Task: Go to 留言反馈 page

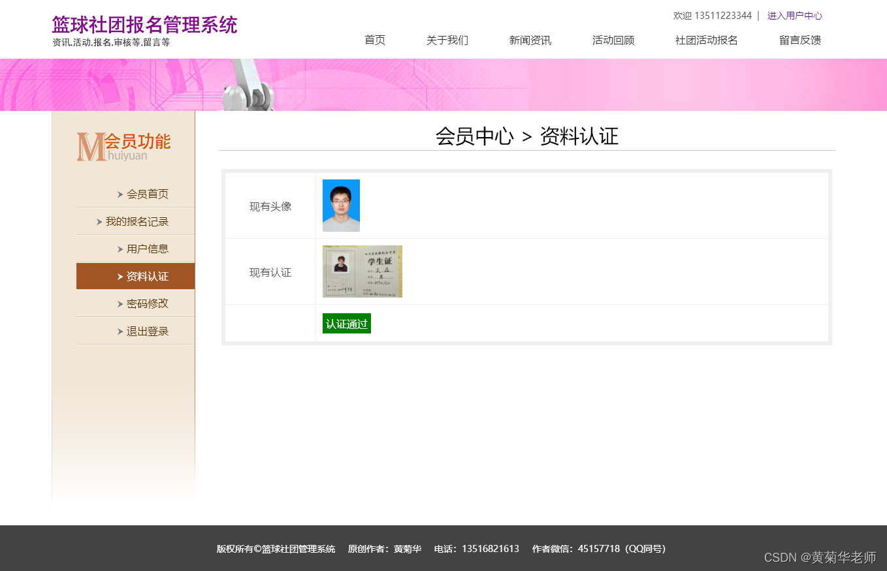Action: 800,40
